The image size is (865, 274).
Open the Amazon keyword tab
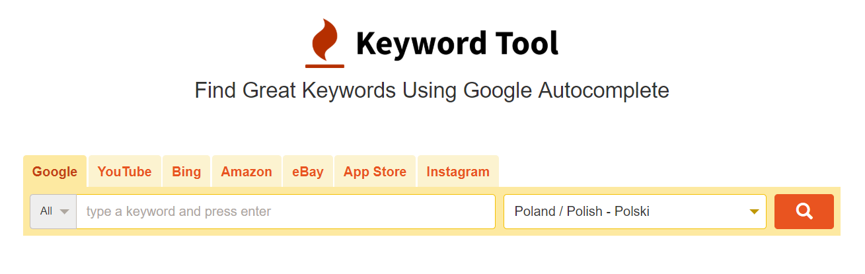click(x=246, y=172)
